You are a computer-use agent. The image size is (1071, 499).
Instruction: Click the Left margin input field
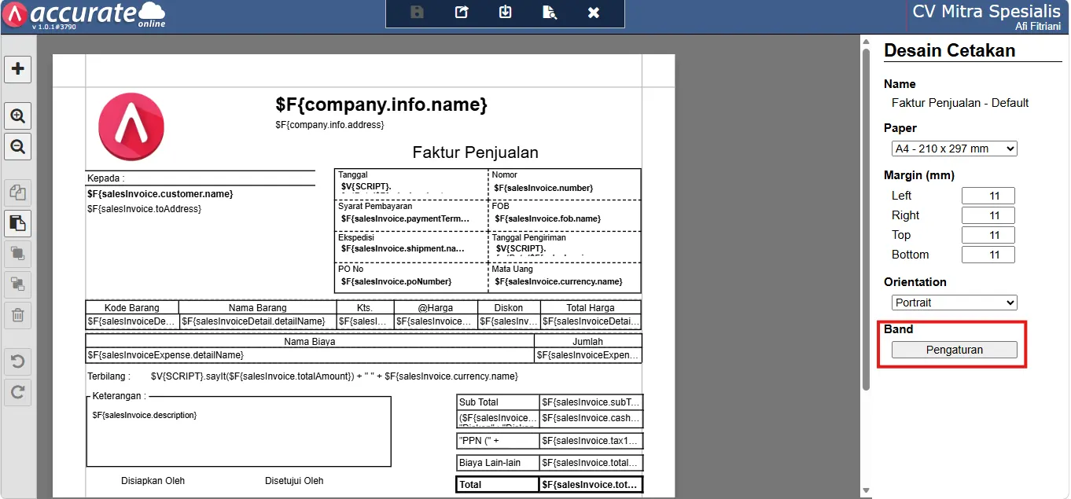(x=988, y=196)
